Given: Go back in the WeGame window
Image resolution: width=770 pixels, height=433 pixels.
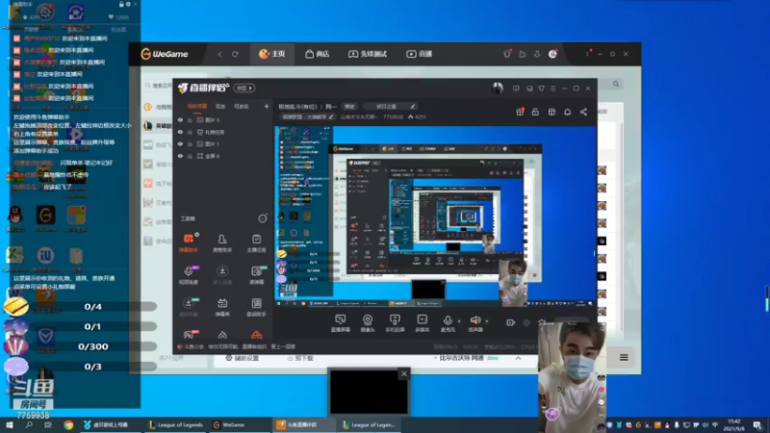Looking at the screenshot, I should coord(219,54).
